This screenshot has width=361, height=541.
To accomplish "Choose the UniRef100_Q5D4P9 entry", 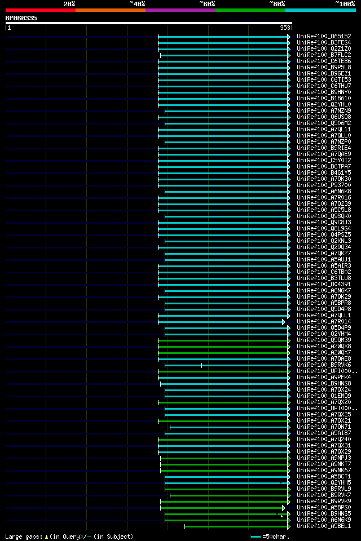I will [324, 328].
